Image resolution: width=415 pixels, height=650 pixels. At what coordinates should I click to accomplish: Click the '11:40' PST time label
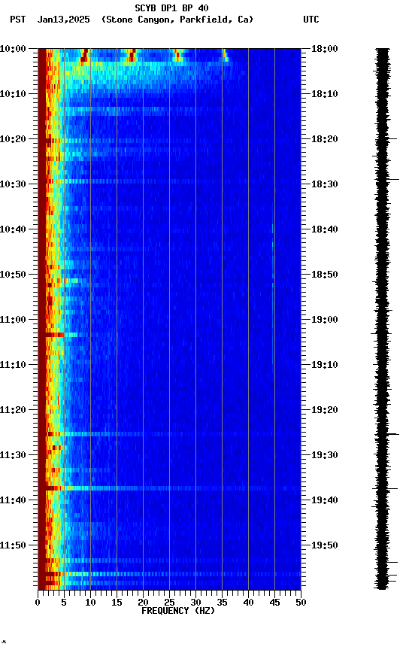point(13,500)
